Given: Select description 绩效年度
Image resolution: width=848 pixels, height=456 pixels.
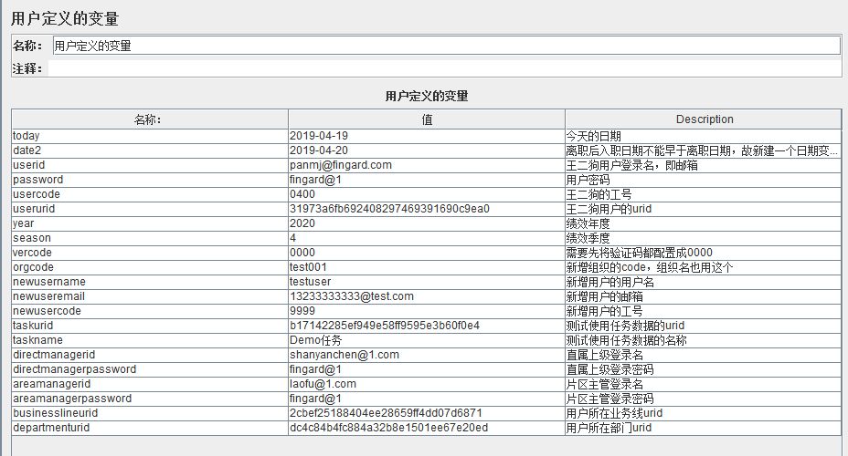Looking at the screenshot, I should pos(704,223).
